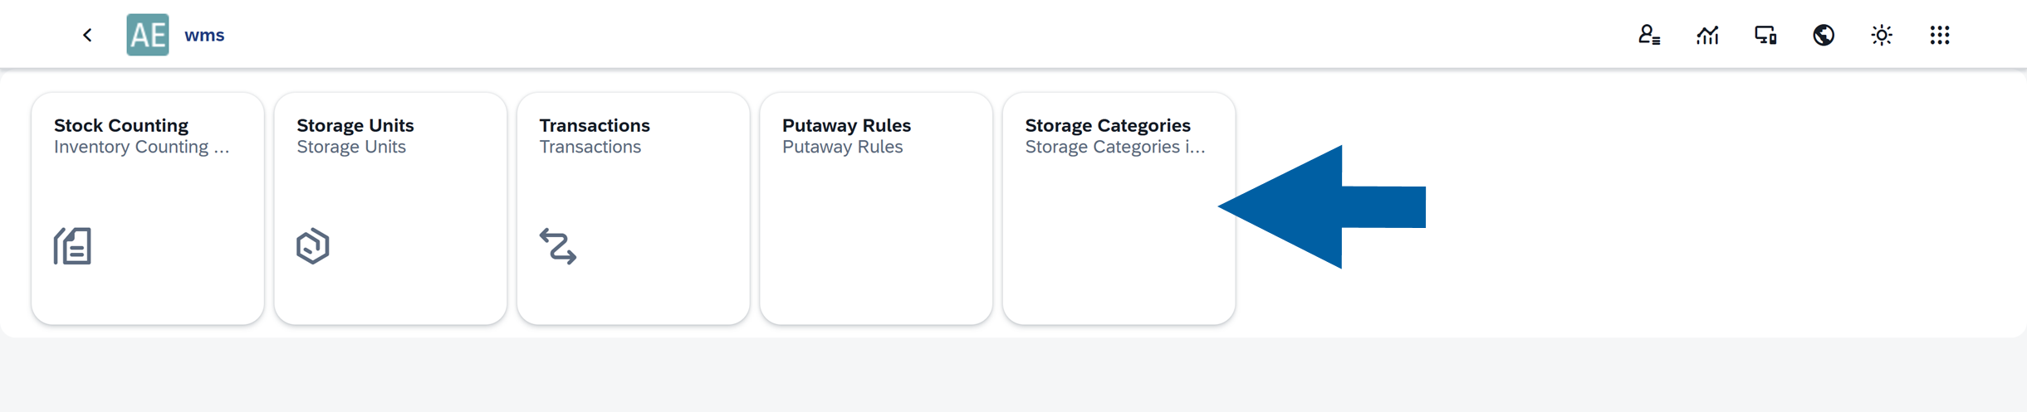The image size is (2027, 412).
Task: Open the nine-dot apps grid menu
Action: [x=1940, y=35]
